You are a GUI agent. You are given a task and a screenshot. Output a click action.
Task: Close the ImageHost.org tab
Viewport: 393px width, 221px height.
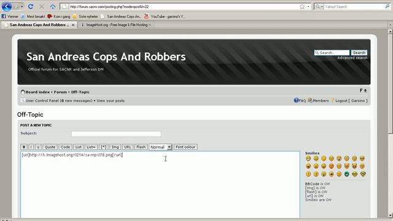[150, 25]
